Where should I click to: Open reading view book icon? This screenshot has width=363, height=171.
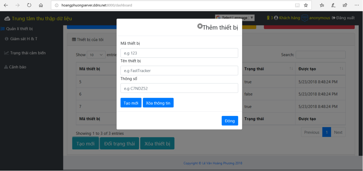pos(297,5)
